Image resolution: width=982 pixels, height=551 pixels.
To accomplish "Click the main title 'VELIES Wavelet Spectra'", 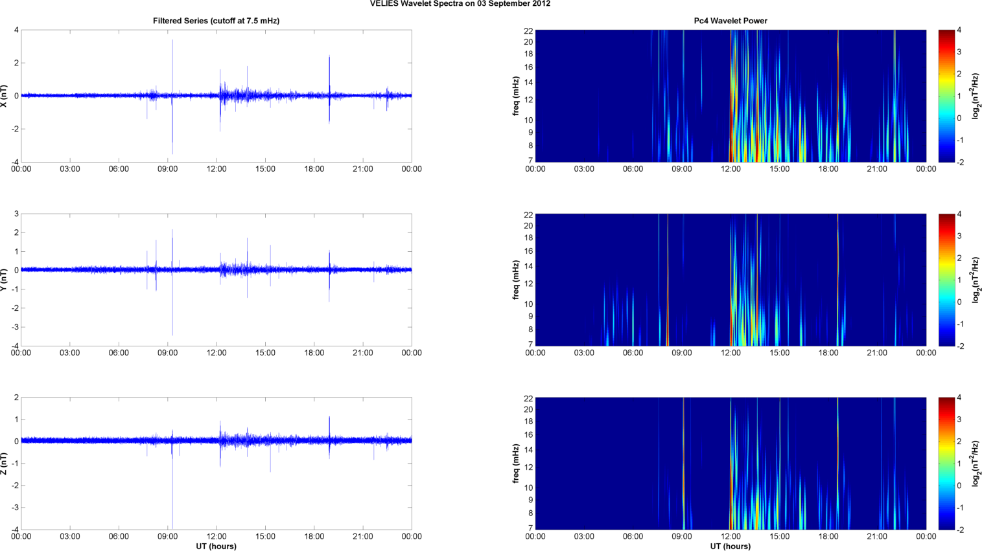I will pyautogui.click(x=460, y=4).
